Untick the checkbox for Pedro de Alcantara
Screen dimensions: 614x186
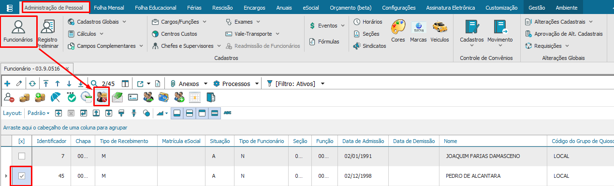click(21, 176)
